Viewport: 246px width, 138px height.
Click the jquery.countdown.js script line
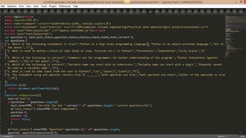pyautogui.click(x=55, y=31)
